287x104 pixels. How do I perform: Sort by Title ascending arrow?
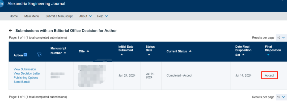pos(88,51)
